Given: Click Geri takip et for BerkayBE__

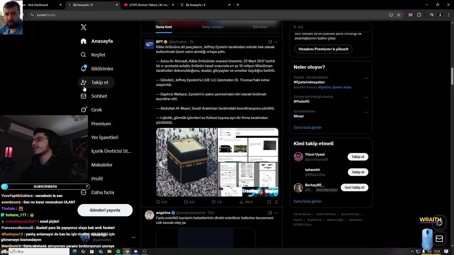Looking at the screenshot, I should coord(354,187).
